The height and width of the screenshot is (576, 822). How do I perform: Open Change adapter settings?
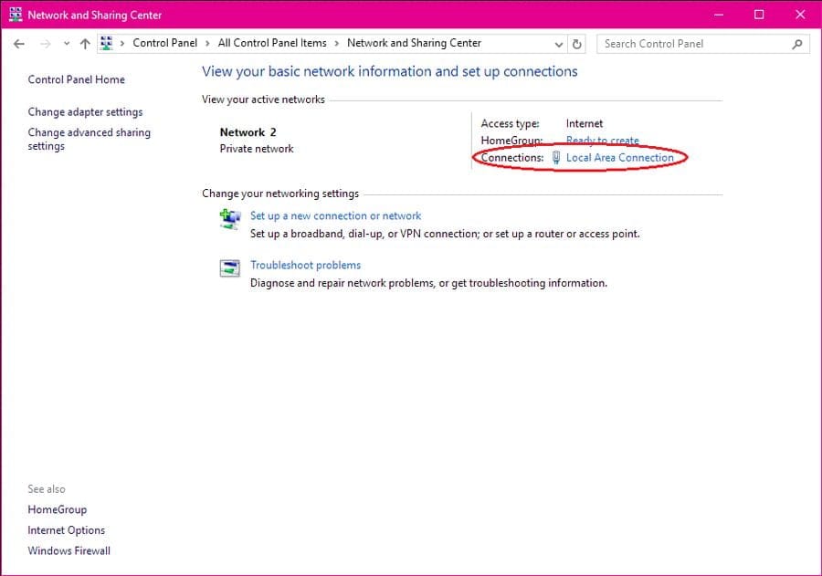[85, 112]
